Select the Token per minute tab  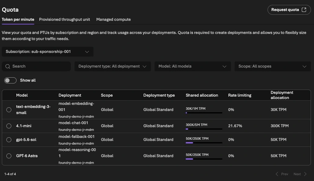coord(18,20)
